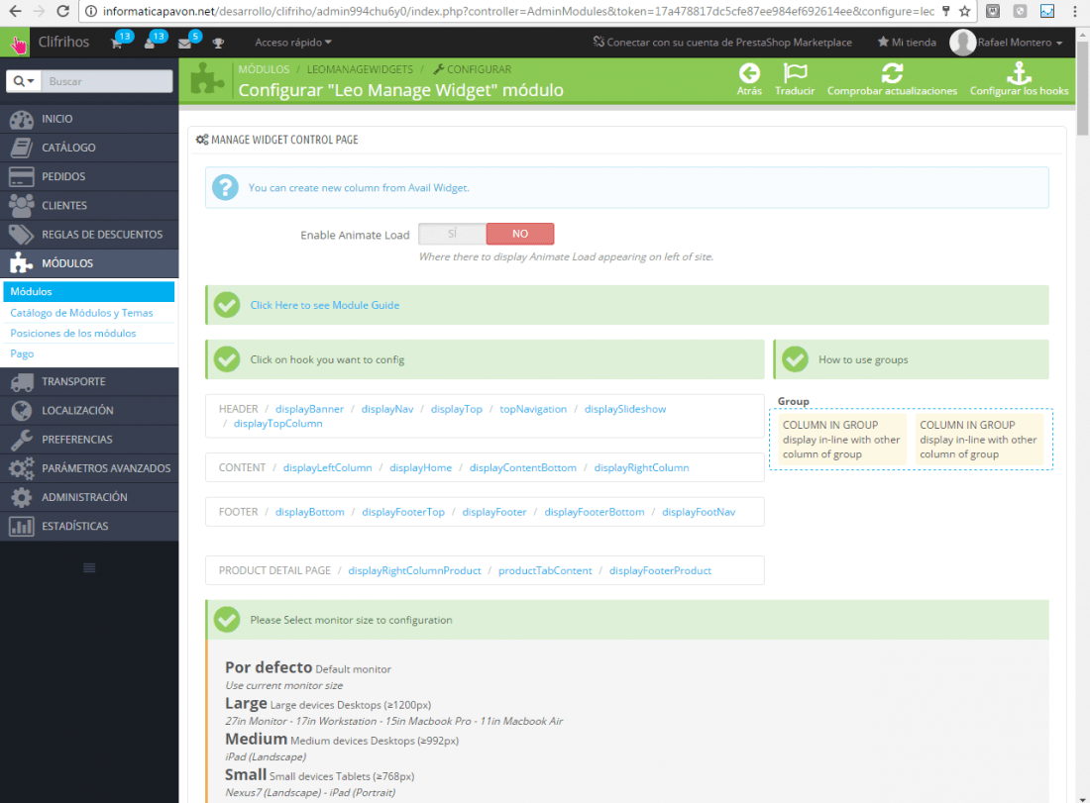1090x803 pixels.
Task: Configure the displayHome hook
Action: pyautogui.click(x=420, y=468)
